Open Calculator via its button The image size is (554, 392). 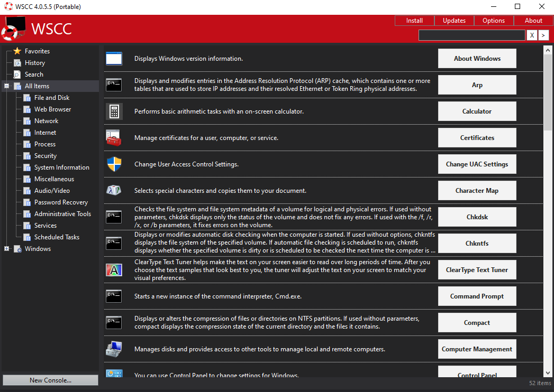point(477,111)
